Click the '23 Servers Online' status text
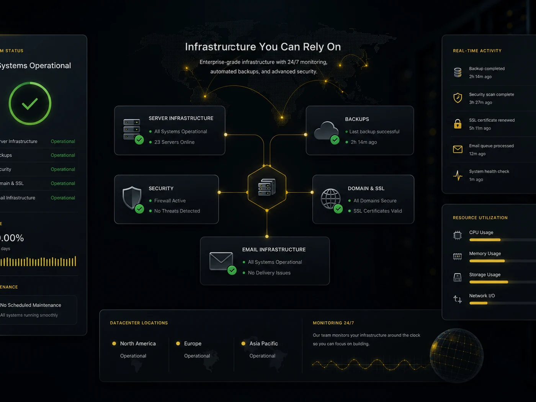Screen dimensions: 536x402 174,142
